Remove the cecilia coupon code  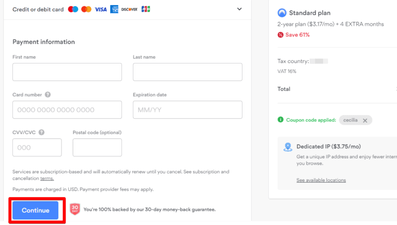tap(364, 120)
